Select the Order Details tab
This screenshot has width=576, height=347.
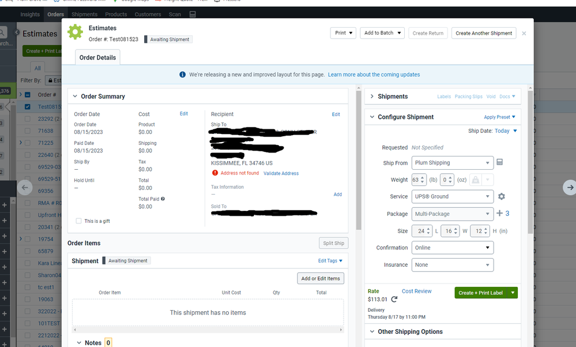(x=97, y=58)
